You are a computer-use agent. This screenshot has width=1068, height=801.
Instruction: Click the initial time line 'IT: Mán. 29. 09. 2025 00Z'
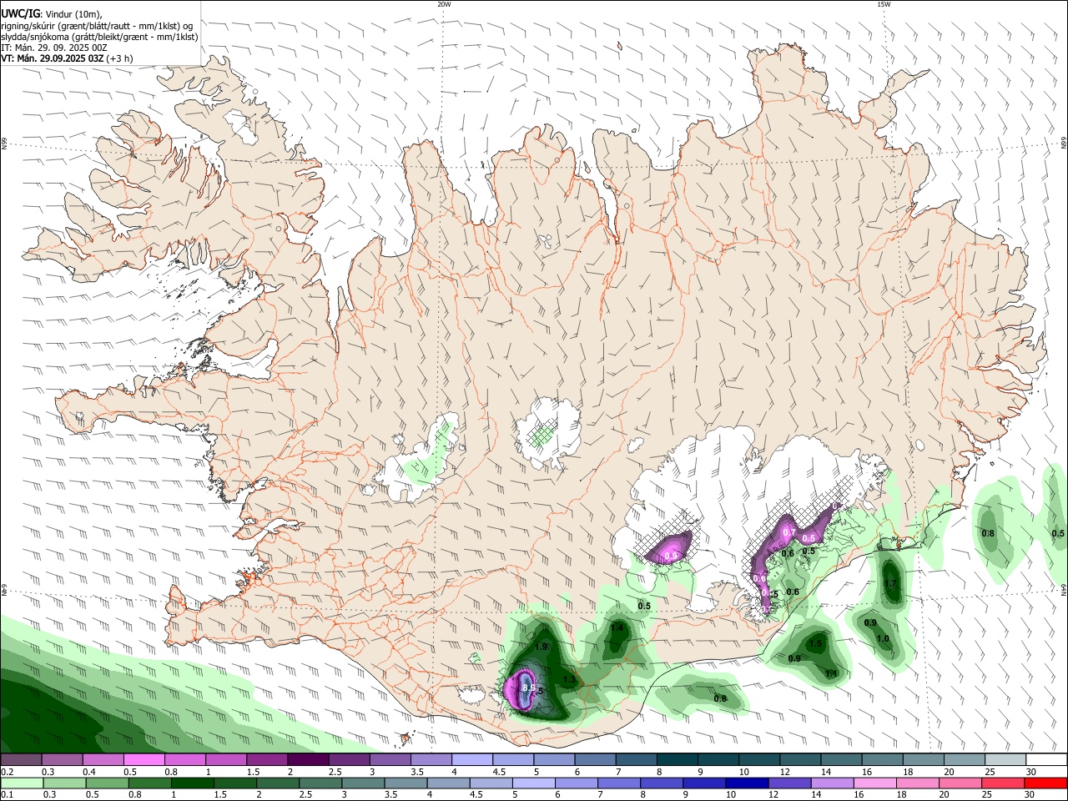[54, 48]
